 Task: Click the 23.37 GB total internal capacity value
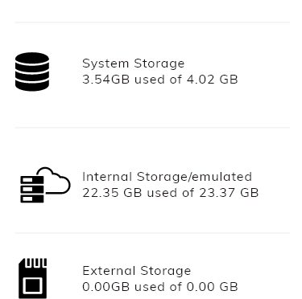point(229,193)
